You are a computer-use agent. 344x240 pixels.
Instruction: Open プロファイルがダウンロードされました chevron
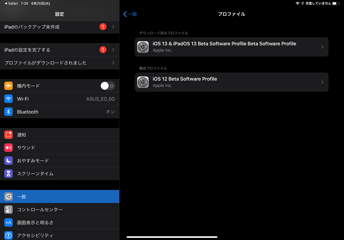[113, 63]
